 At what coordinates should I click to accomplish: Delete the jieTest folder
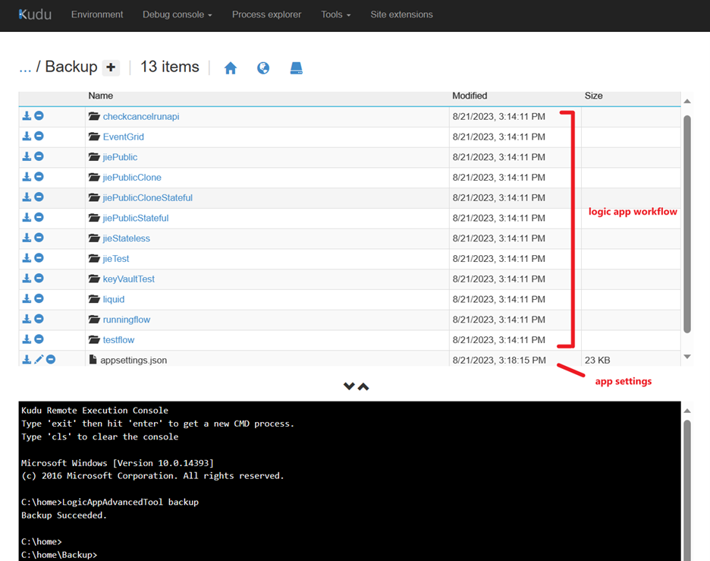[x=39, y=258]
